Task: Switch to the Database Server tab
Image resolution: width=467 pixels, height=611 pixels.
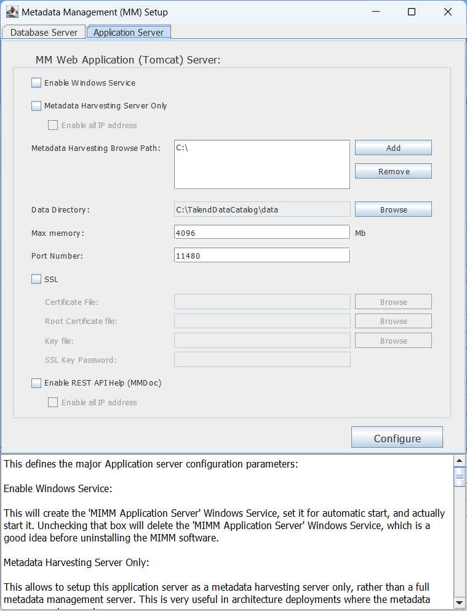Action: [43, 32]
